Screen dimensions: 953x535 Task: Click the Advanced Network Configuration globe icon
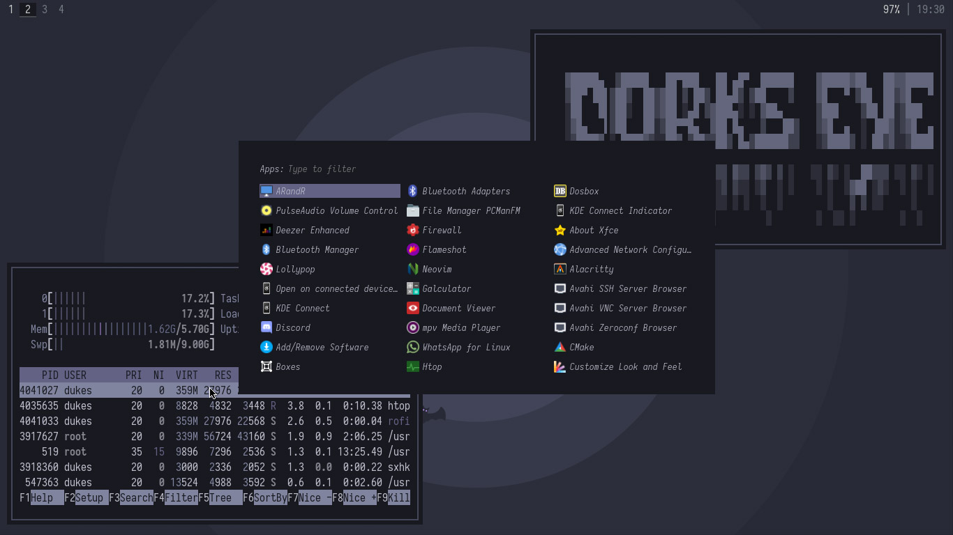[560, 249]
